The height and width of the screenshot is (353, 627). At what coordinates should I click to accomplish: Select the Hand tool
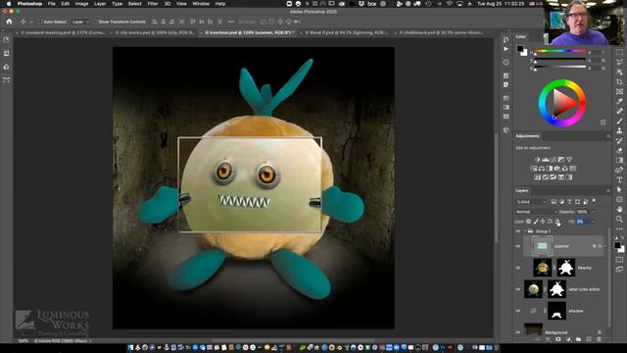coord(619,209)
